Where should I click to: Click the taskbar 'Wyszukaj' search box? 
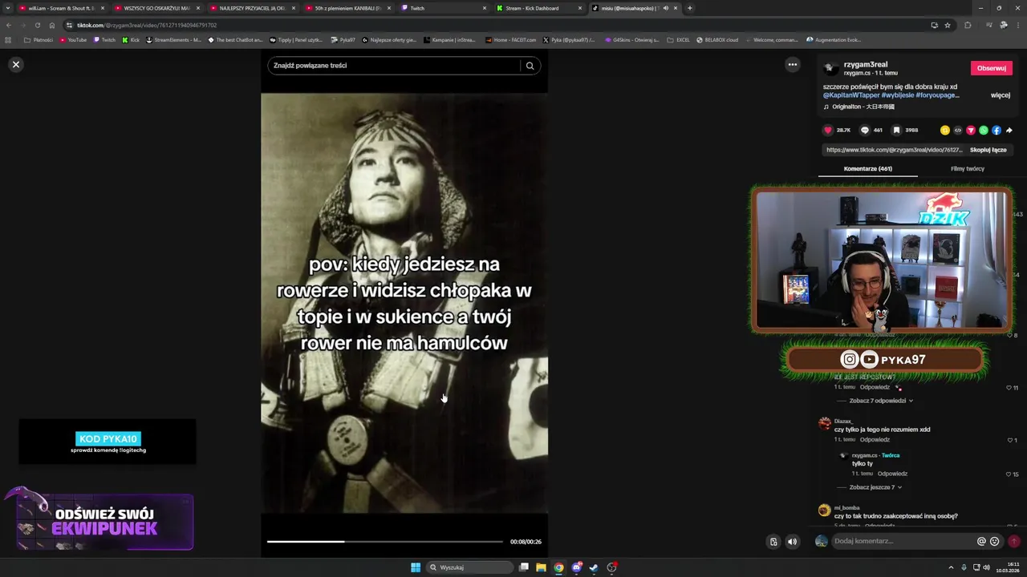(469, 567)
